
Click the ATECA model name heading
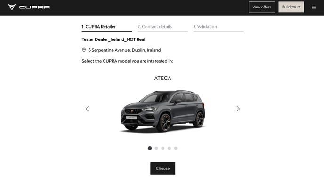click(162, 78)
